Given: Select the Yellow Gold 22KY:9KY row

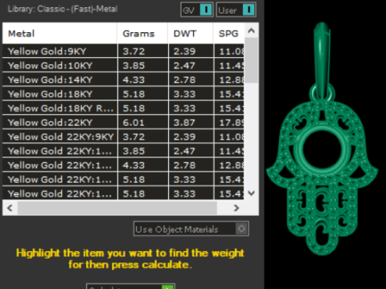Looking at the screenshot, I should click(x=123, y=136).
